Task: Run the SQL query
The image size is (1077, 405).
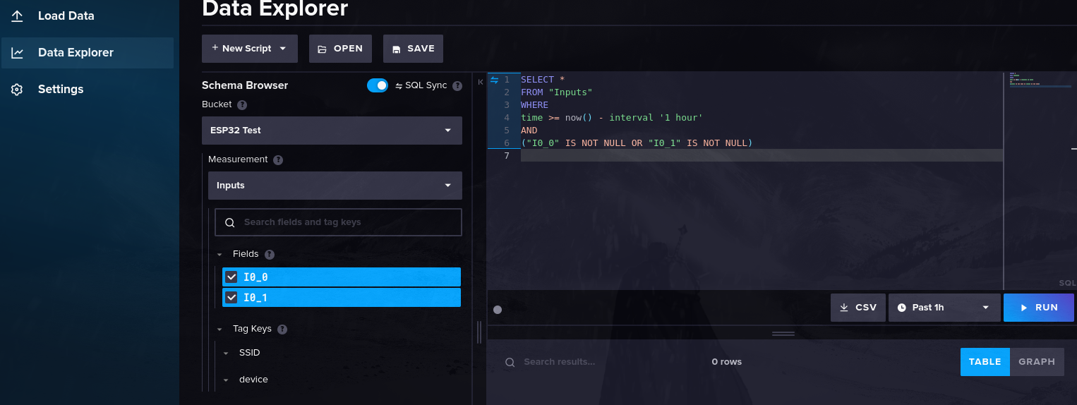Action: pyautogui.click(x=1039, y=308)
